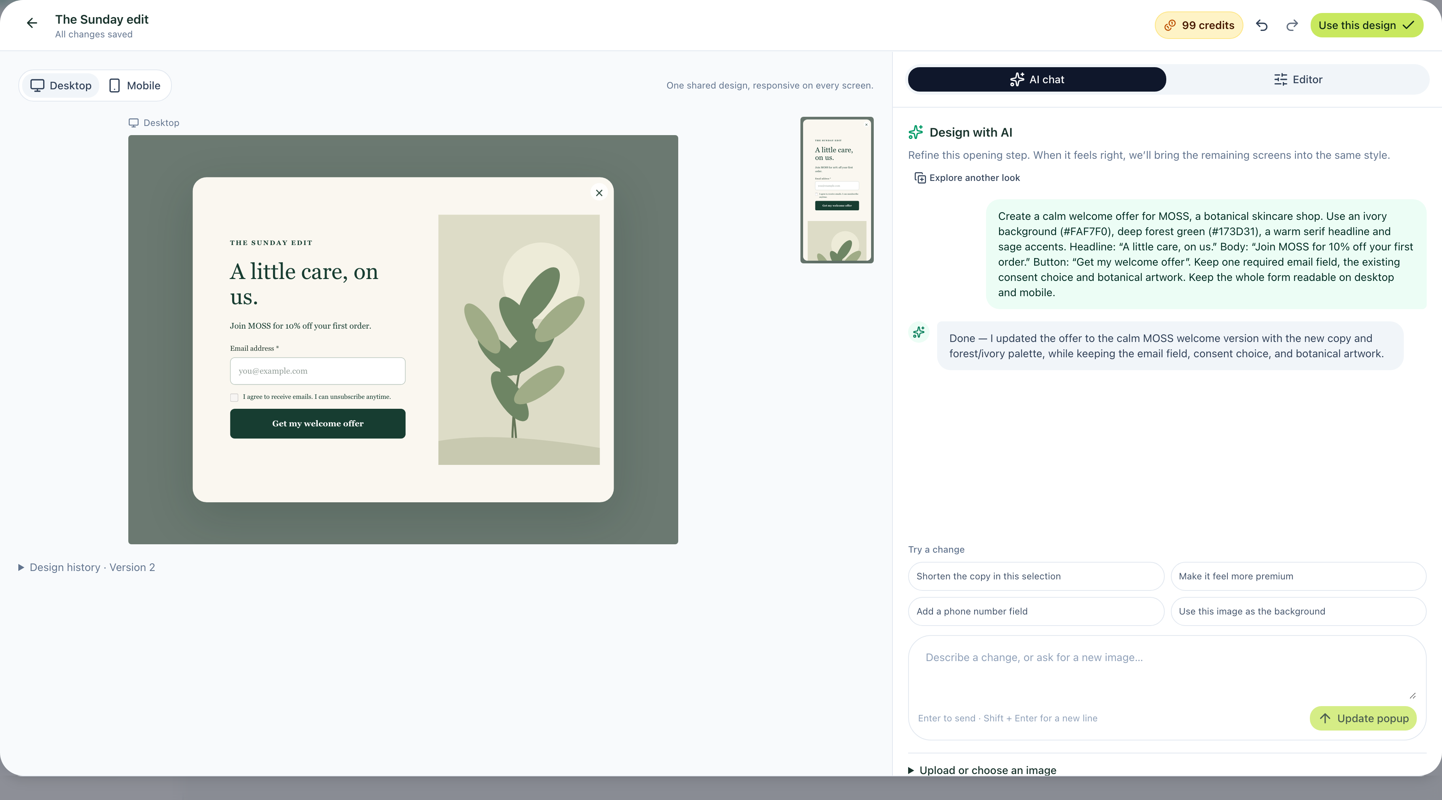Click The Sunday edit title
Image resolution: width=1442 pixels, height=800 pixels.
coord(102,19)
